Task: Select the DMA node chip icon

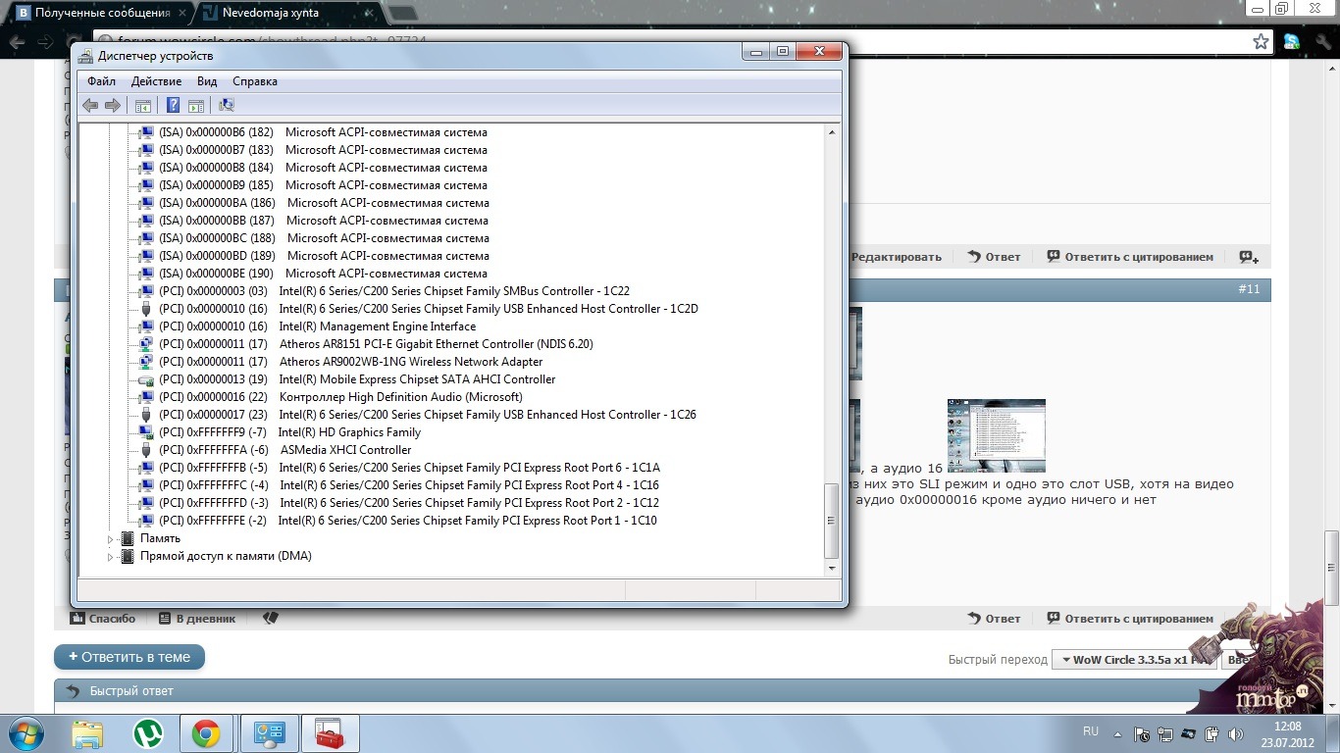Action: pyautogui.click(x=127, y=556)
